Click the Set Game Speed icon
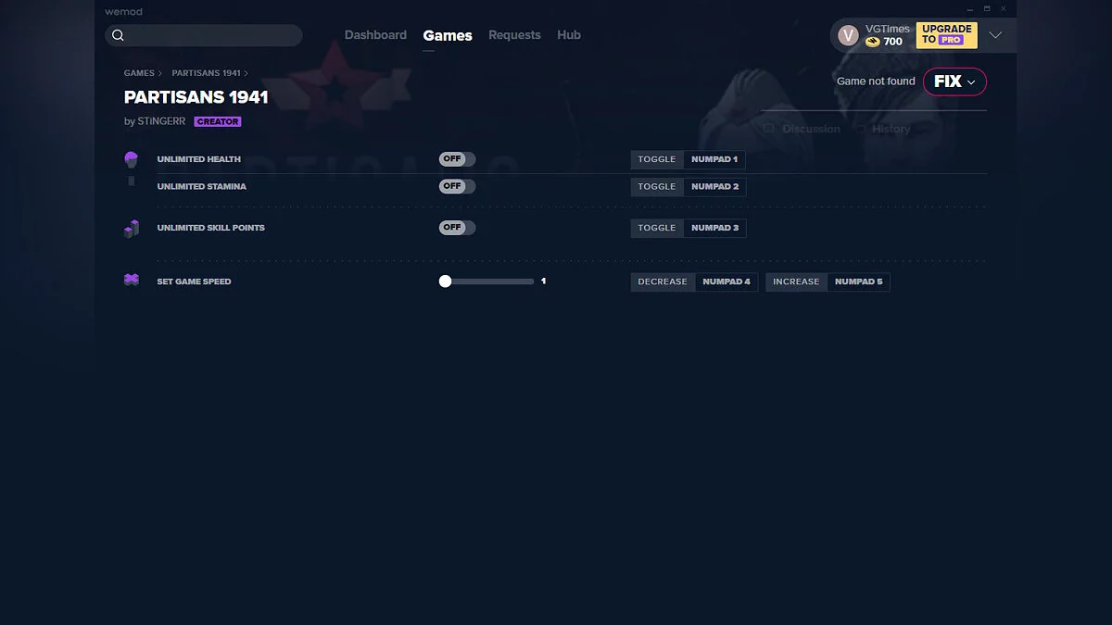Screen dimensions: 1112x625 (x=131, y=281)
